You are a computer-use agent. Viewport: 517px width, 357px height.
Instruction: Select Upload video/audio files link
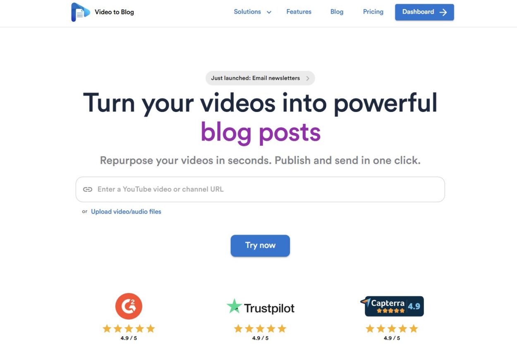coord(126,212)
